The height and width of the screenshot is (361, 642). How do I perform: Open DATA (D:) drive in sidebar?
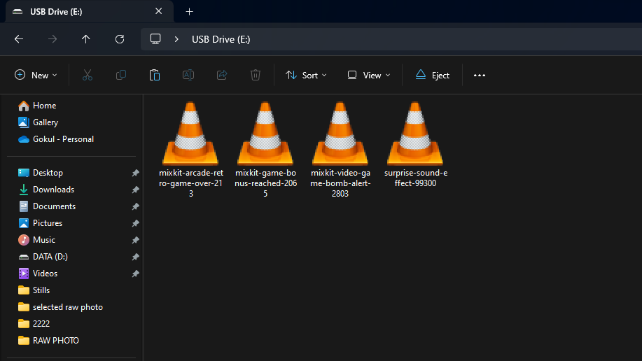[43, 257]
